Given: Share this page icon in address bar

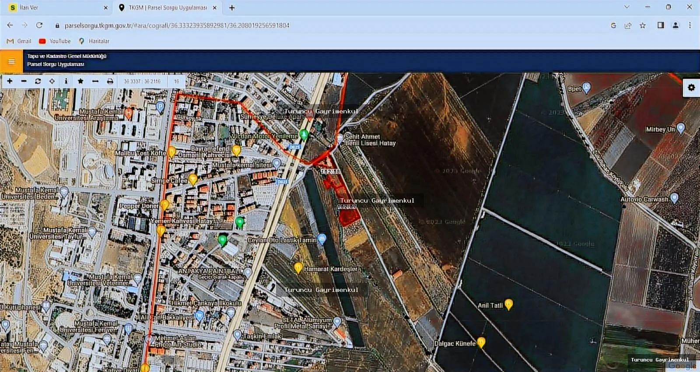Looking at the screenshot, I should (x=628, y=25).
